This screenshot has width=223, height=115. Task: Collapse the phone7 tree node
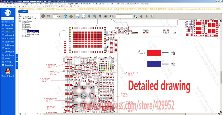tap(23, 30)
